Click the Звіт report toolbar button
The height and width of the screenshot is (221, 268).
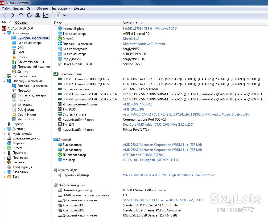62,15
